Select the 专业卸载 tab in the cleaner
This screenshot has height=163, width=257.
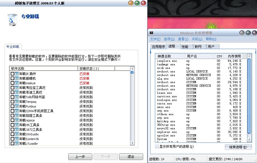coord(13,47)
